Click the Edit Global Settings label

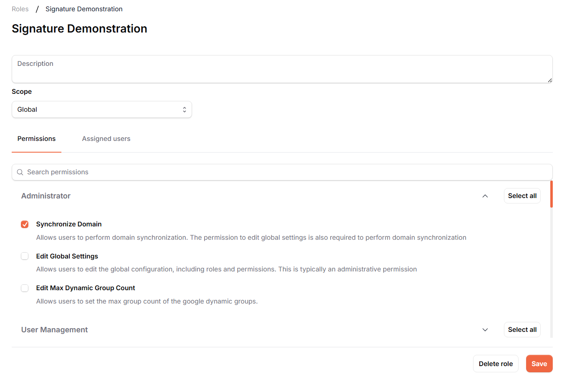coord(67,256)
